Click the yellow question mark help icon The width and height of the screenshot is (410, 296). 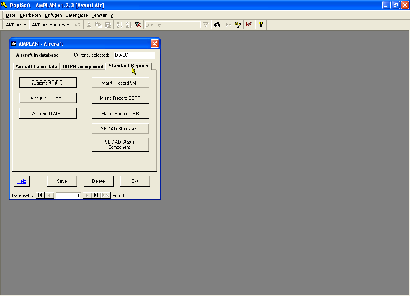[261, 25]
